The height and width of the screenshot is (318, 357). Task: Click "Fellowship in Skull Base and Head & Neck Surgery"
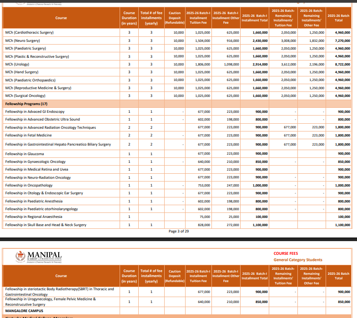45,225
